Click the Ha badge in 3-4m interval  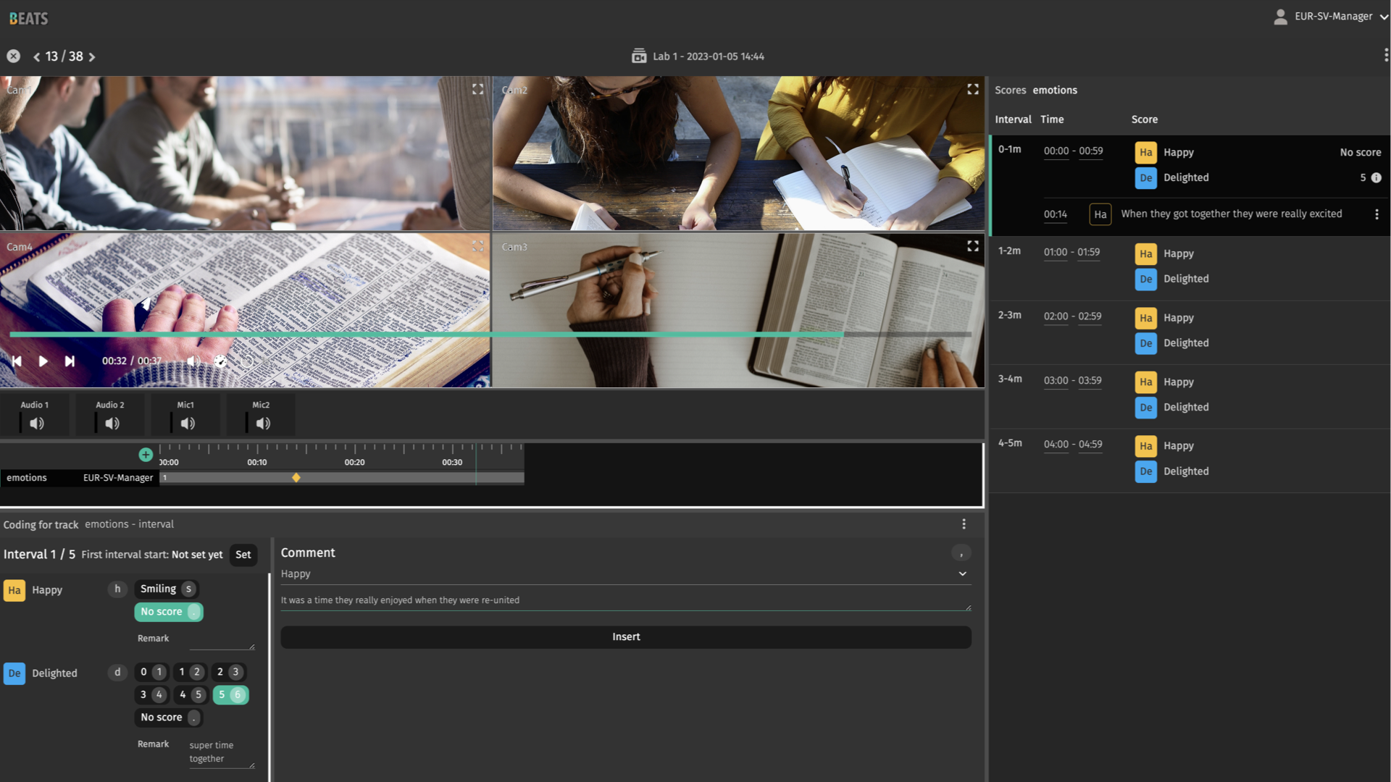[x=1145, y=382]
